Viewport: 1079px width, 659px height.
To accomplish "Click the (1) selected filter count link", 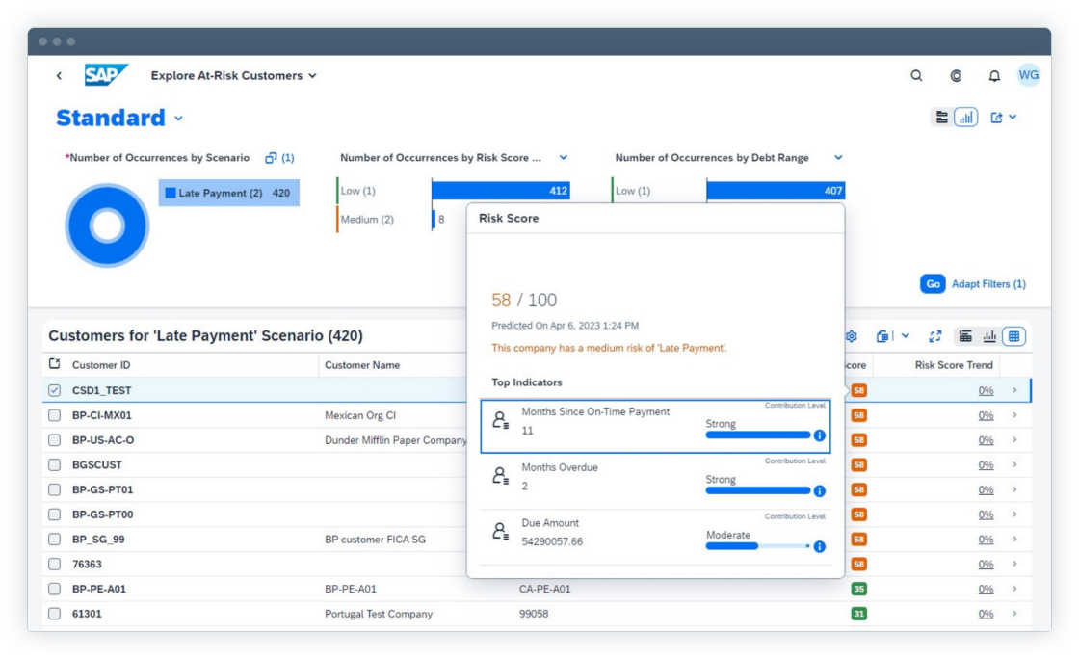I will pos(288,158).
